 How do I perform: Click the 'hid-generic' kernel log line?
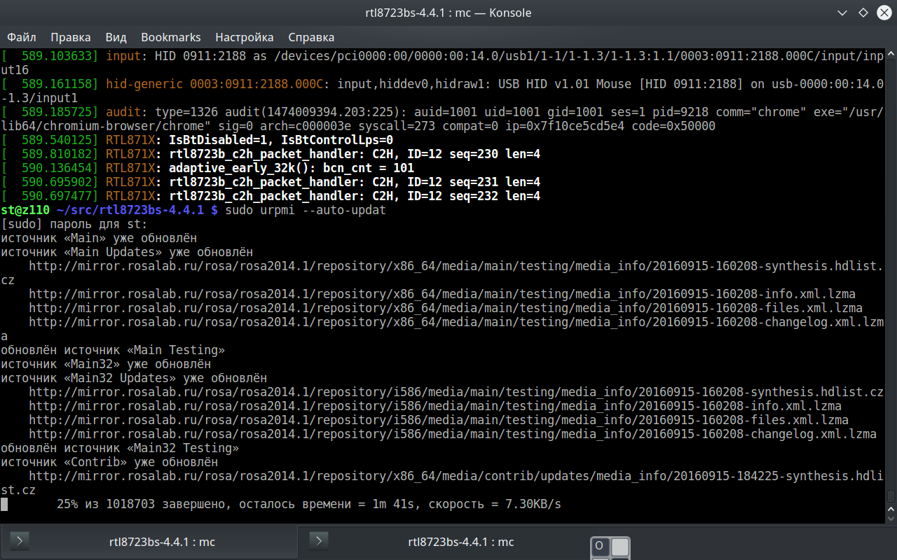442,91
